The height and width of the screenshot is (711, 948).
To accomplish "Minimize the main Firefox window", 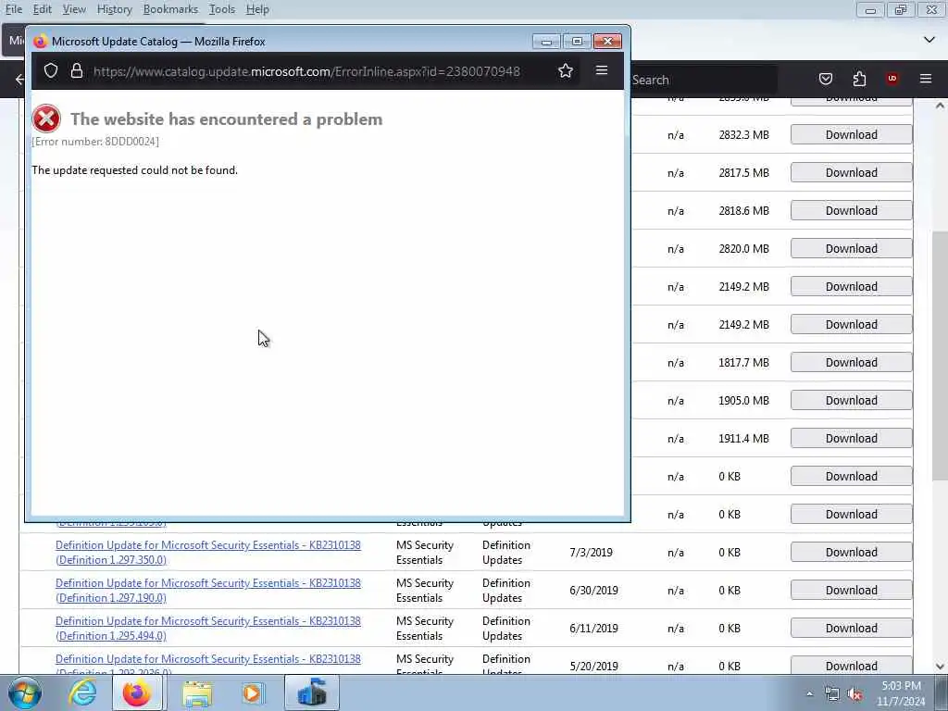I will point(870,9).
